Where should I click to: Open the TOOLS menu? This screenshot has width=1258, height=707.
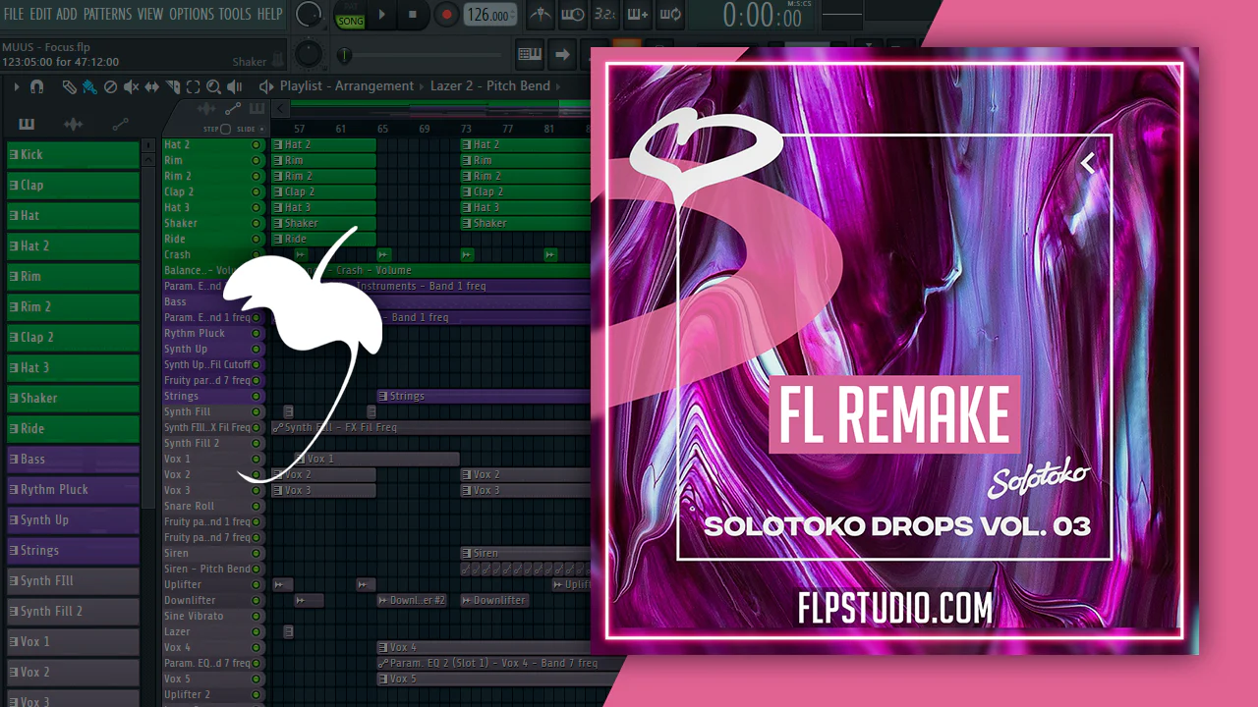click(x=235, y=14)
